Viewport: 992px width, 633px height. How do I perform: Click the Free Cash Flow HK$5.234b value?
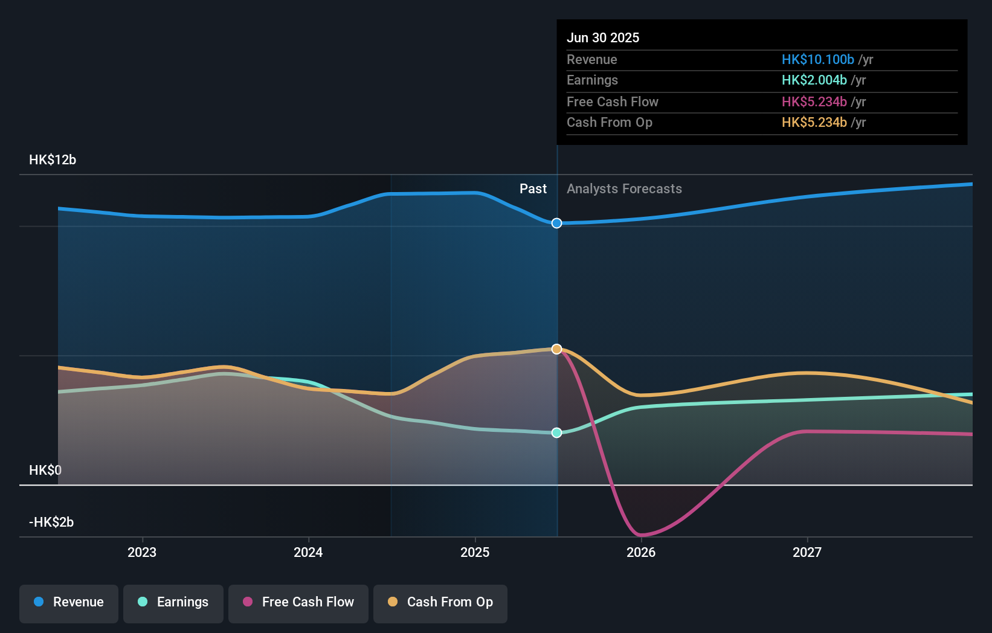click(814, 101)
